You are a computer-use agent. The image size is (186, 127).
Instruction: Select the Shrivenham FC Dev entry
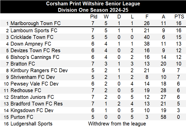click(34, 77)
